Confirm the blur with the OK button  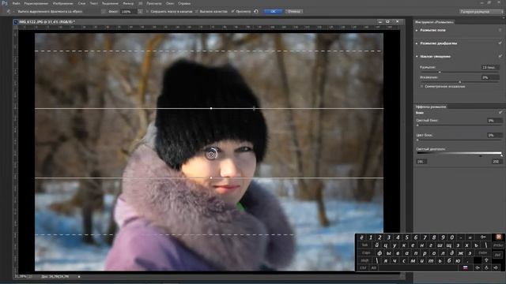point(273,12)
